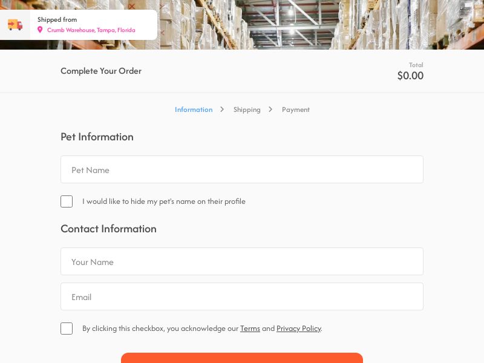Focus the Pet Name field

242,169
